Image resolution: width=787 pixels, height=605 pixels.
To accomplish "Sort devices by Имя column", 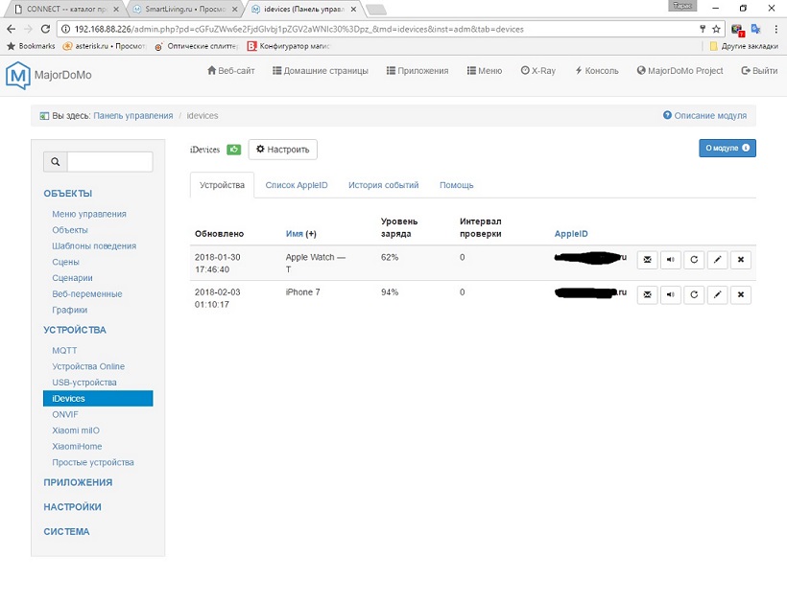I will coord(294,234).
